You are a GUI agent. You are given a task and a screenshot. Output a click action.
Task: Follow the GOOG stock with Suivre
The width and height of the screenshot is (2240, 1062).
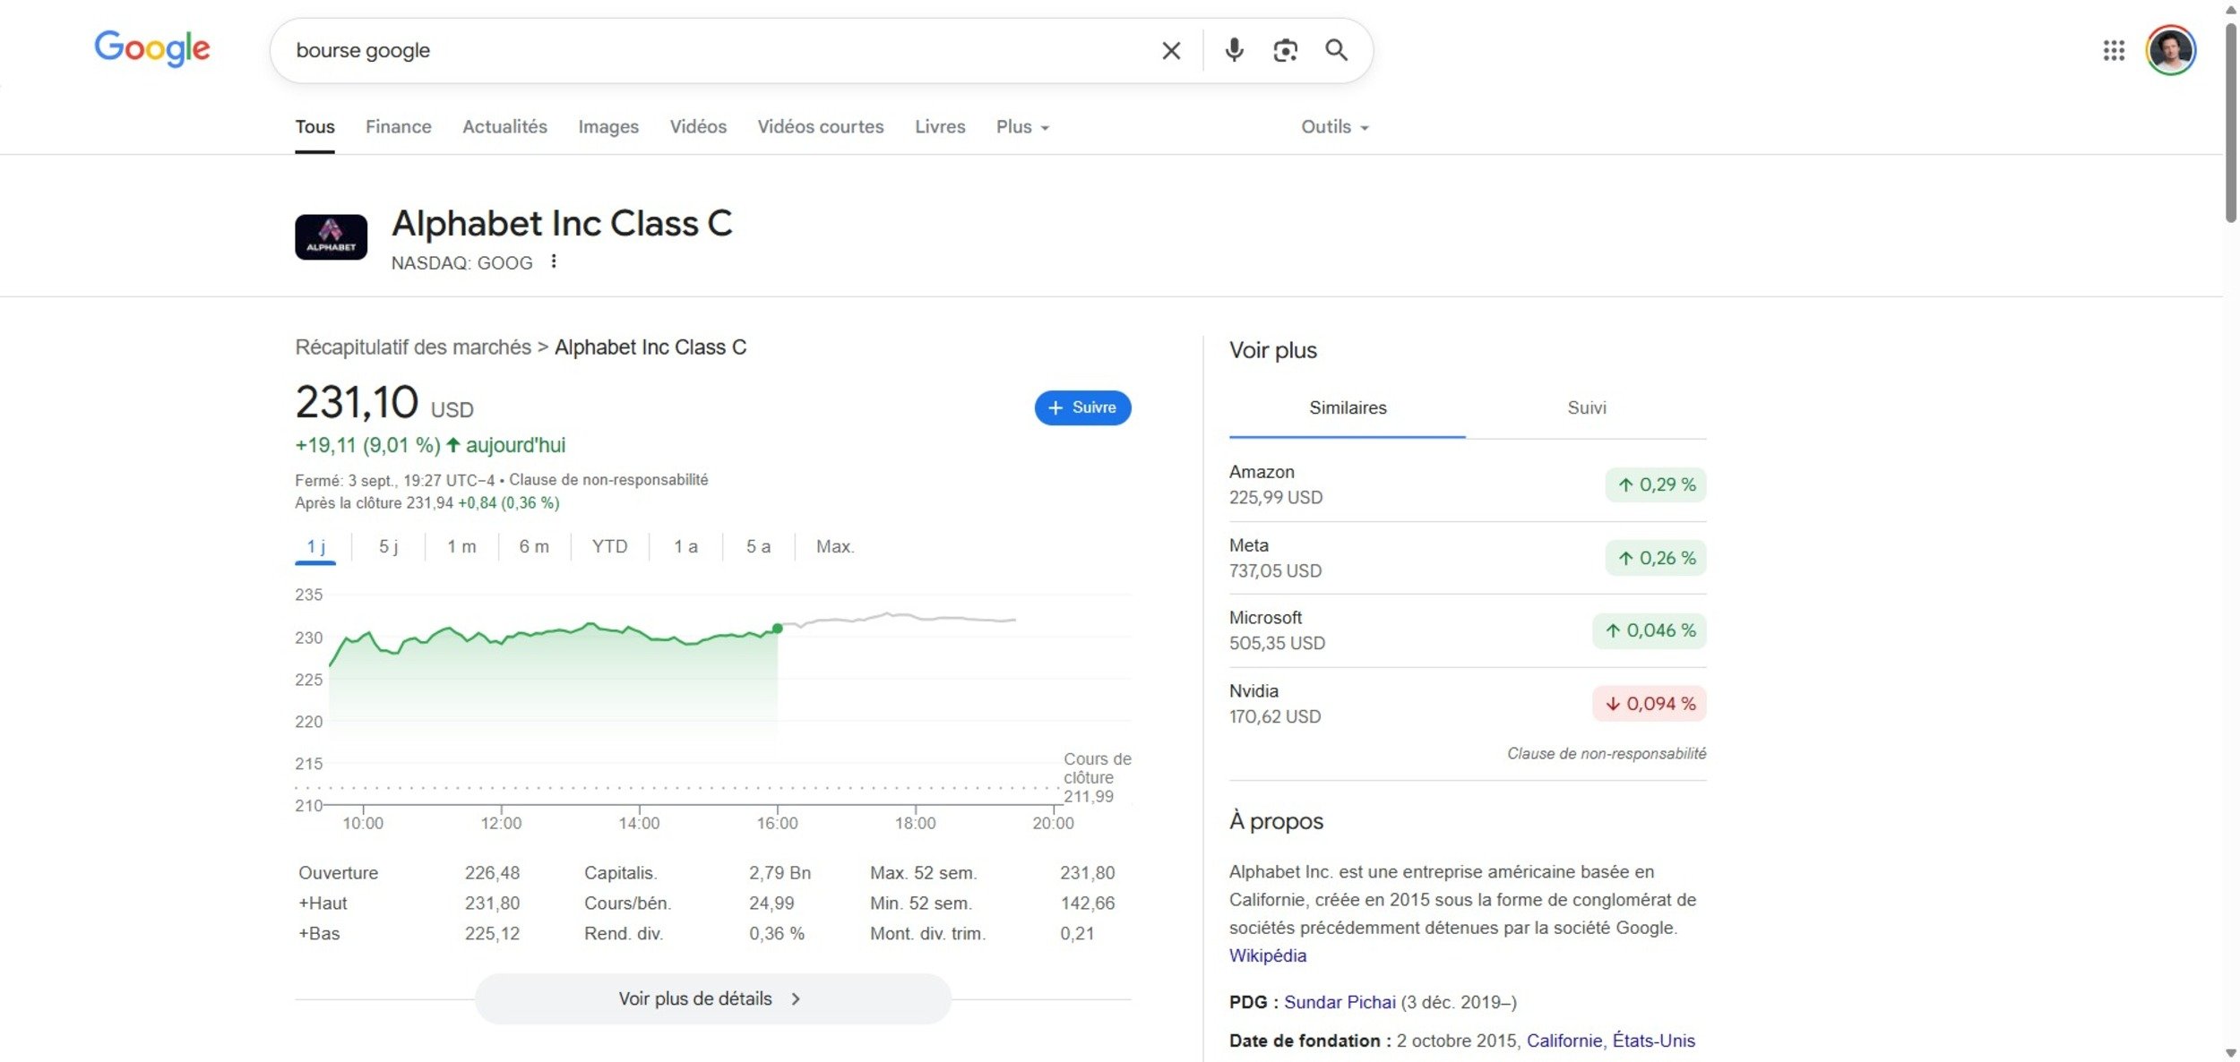[x=1082, y=407]
